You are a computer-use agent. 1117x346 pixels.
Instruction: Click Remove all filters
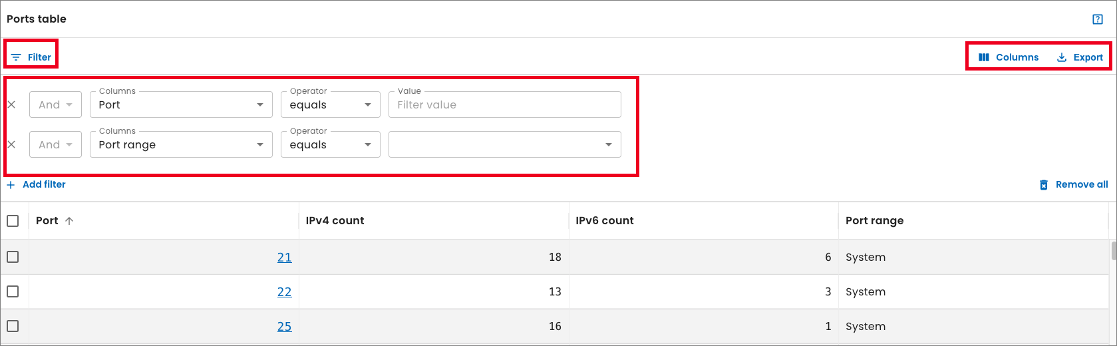[1074, 184]
